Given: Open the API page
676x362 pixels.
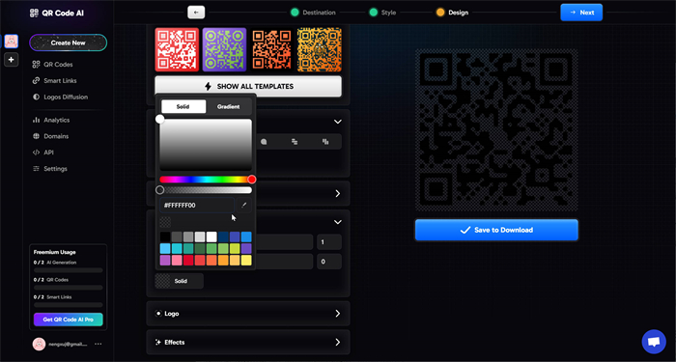Looking at the screenshot, I should [x=43, y=153].
